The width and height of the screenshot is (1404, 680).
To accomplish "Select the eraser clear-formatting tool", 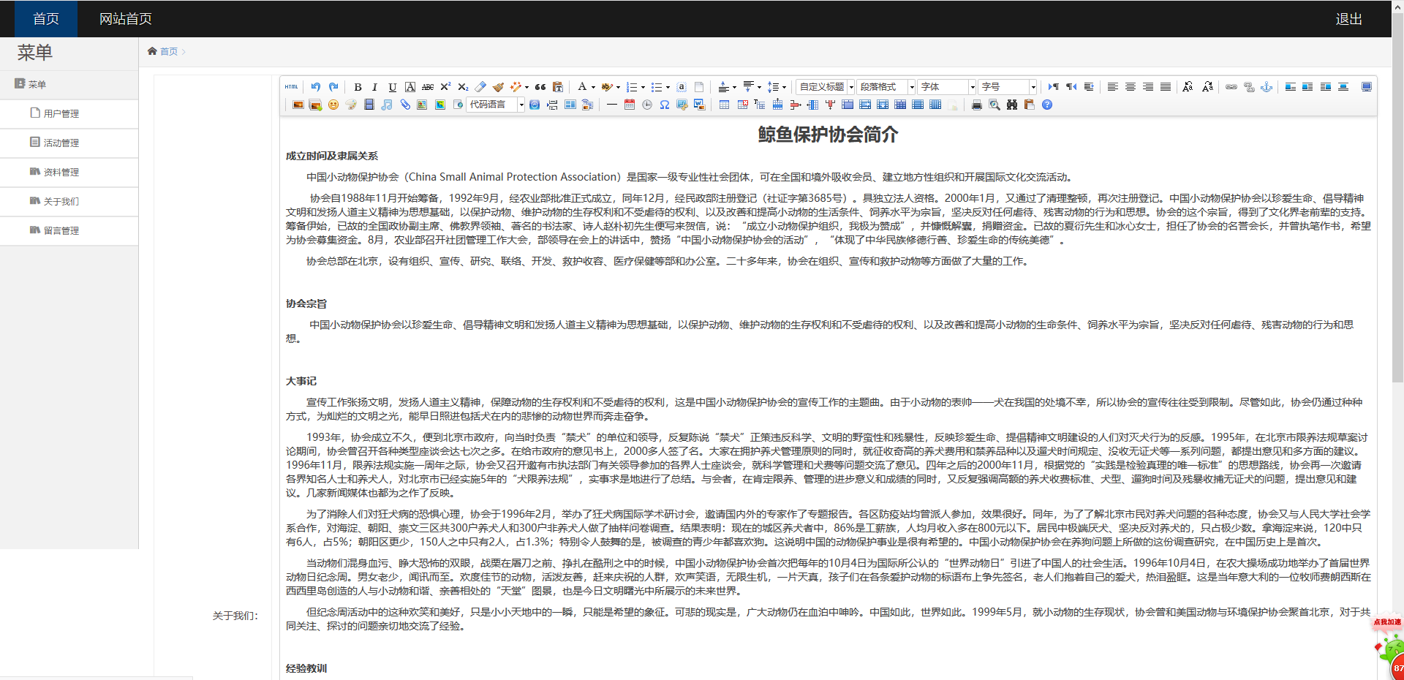I will [480, 87].
